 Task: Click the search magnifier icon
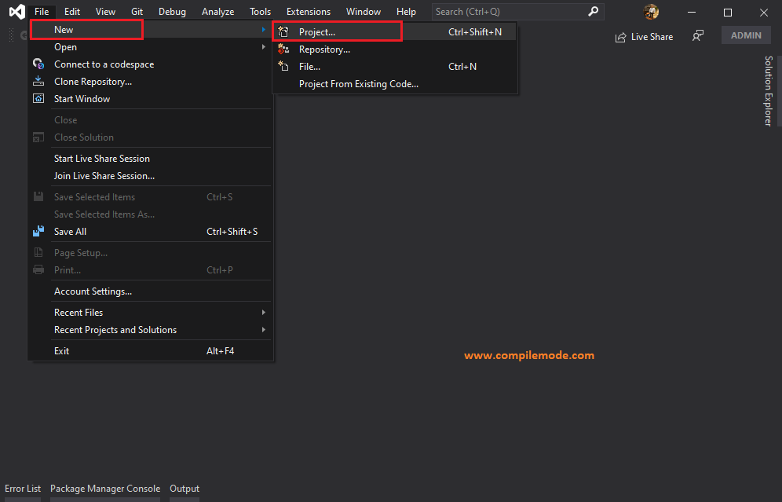594,12
